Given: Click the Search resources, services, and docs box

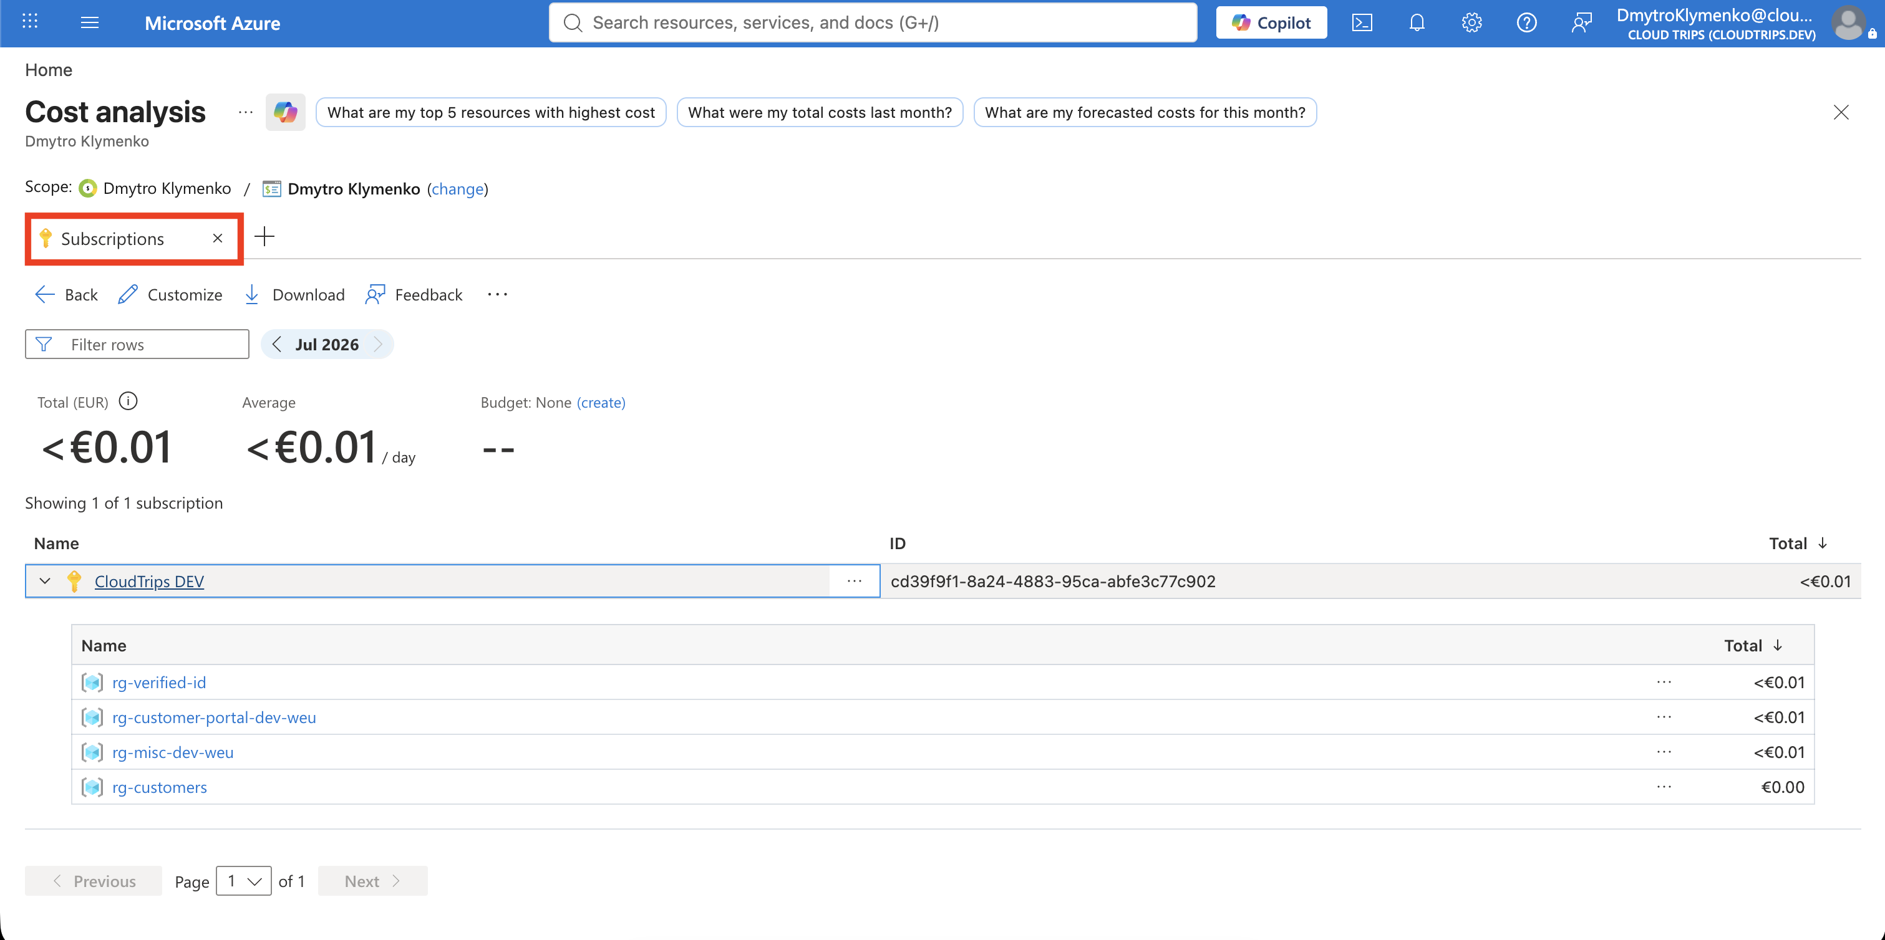Looking at the screenshot, I should pyautogui.click(x=872, y=22).
